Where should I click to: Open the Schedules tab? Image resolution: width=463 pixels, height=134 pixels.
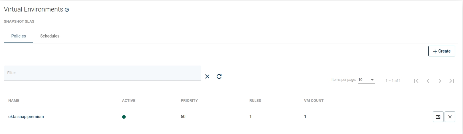click(50, 36)
